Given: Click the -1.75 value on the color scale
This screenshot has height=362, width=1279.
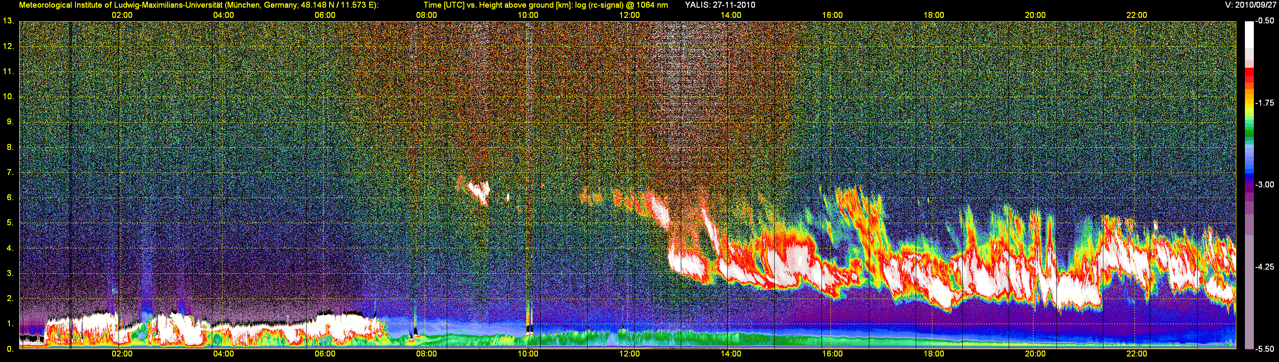Looking at the screenshot, I should click(1265, 103).
